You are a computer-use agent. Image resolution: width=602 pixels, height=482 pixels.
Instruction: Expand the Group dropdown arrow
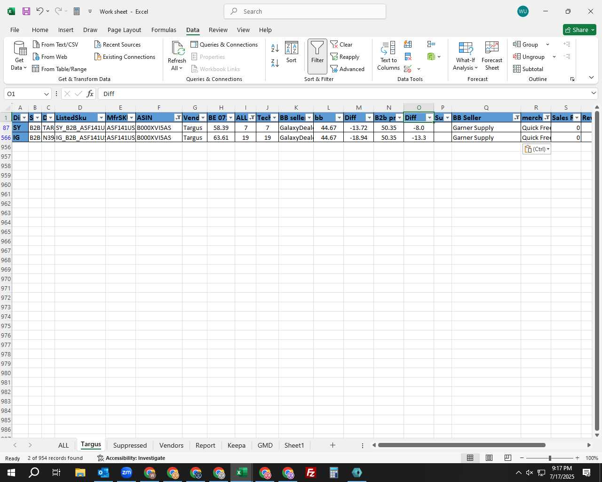[547, 44]
